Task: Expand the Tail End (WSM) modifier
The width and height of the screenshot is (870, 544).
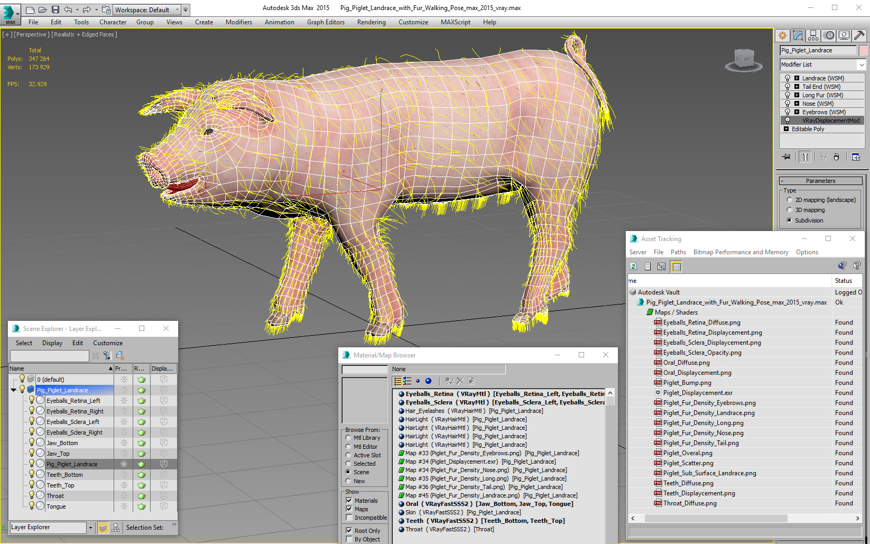Action: point(797,87)
